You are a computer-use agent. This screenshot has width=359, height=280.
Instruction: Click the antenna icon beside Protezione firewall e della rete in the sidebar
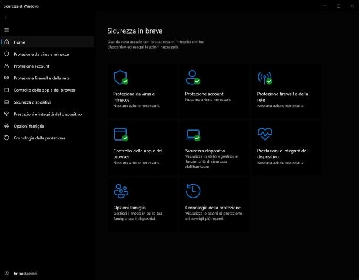click(x=6, y=78)
